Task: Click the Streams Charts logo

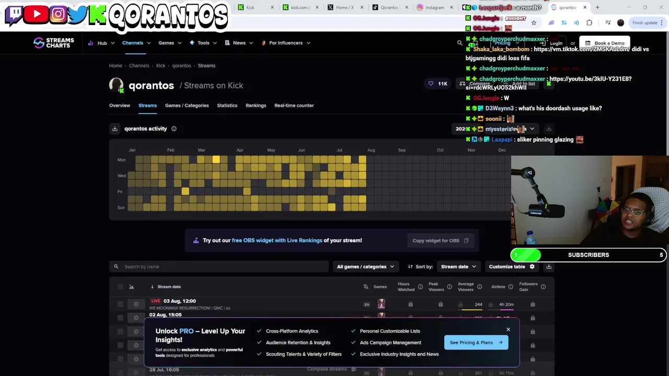Action: coord(54,43)
